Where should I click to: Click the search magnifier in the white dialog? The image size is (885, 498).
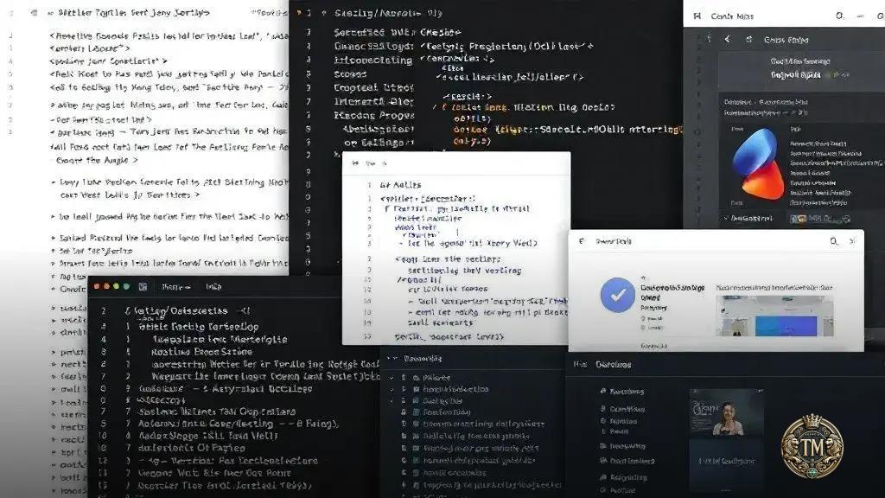tap(833, 242)
